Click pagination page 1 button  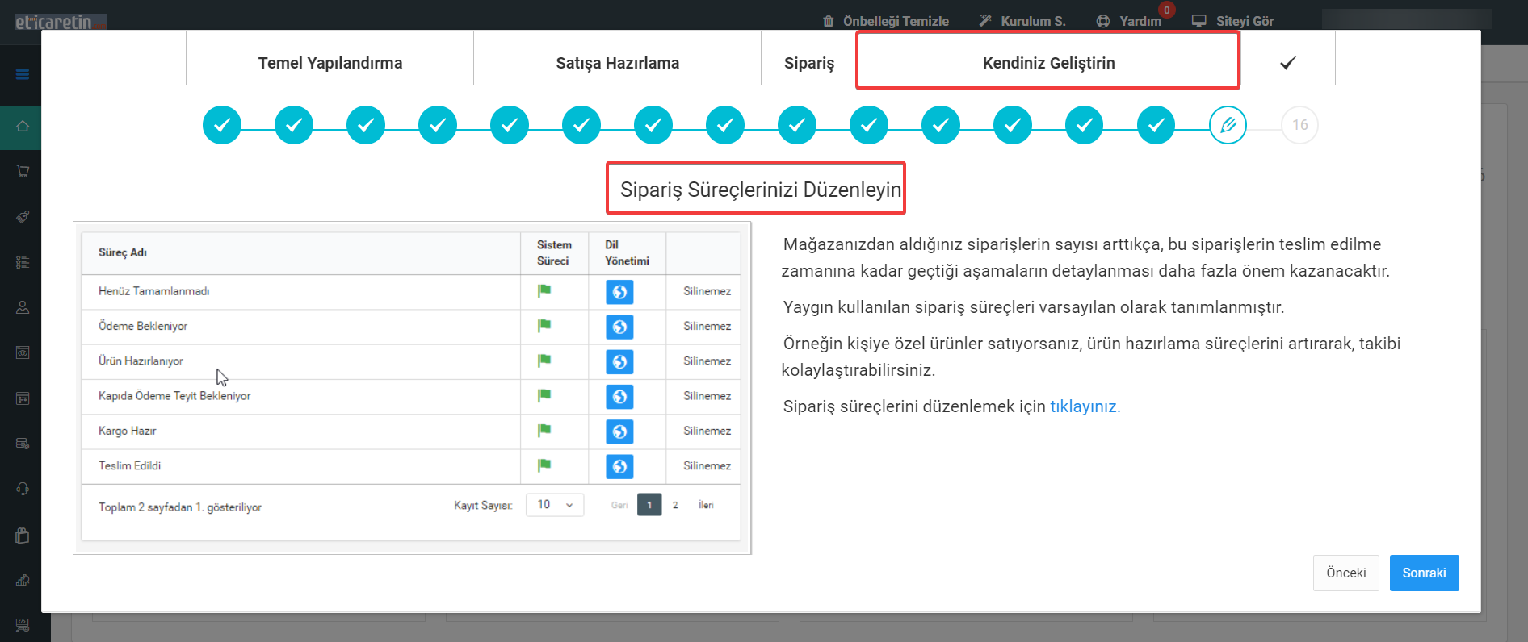click(x=649, y=505)
